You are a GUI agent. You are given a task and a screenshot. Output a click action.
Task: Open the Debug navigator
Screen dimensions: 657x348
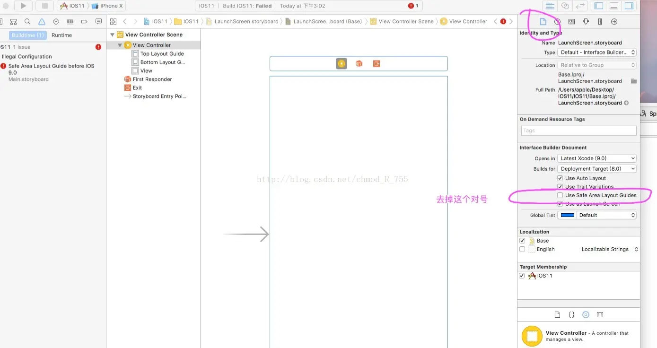tap(70, 22)
